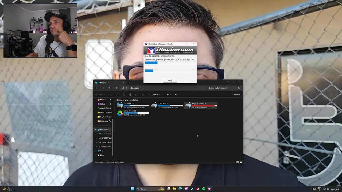The image size is (342, 192).
Task: Select Juegos y Software (E:) drive
Action: [201, 105]
